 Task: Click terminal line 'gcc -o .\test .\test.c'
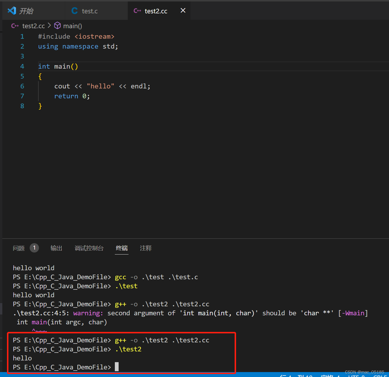coord(156,277)
